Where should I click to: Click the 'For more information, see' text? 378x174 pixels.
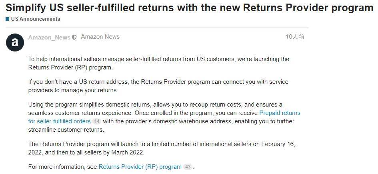[x=63, y=167]
